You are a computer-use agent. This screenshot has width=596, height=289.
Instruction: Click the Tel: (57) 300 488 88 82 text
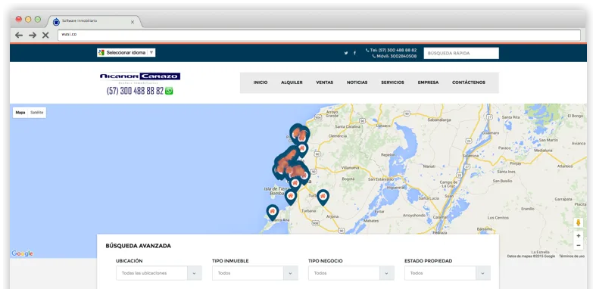click(x=393, y=50)
